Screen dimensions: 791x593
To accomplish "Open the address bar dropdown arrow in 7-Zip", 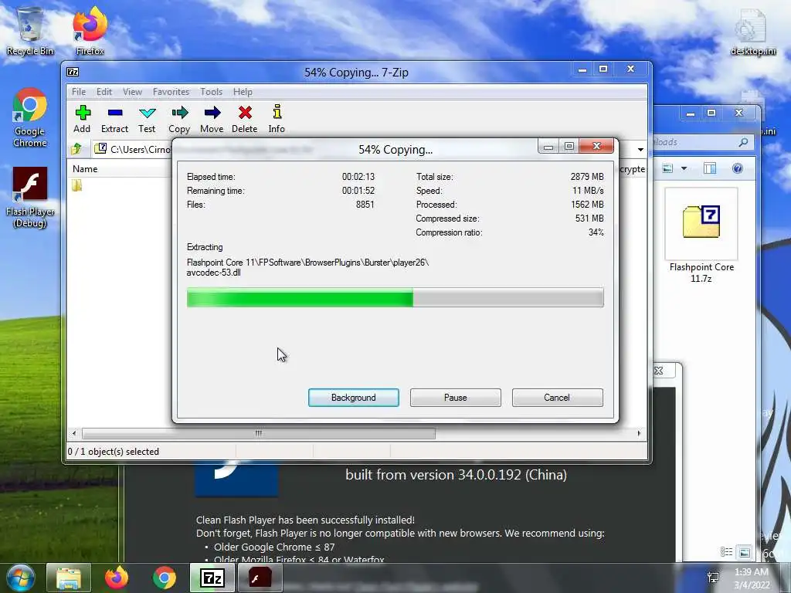I will 640,149.
